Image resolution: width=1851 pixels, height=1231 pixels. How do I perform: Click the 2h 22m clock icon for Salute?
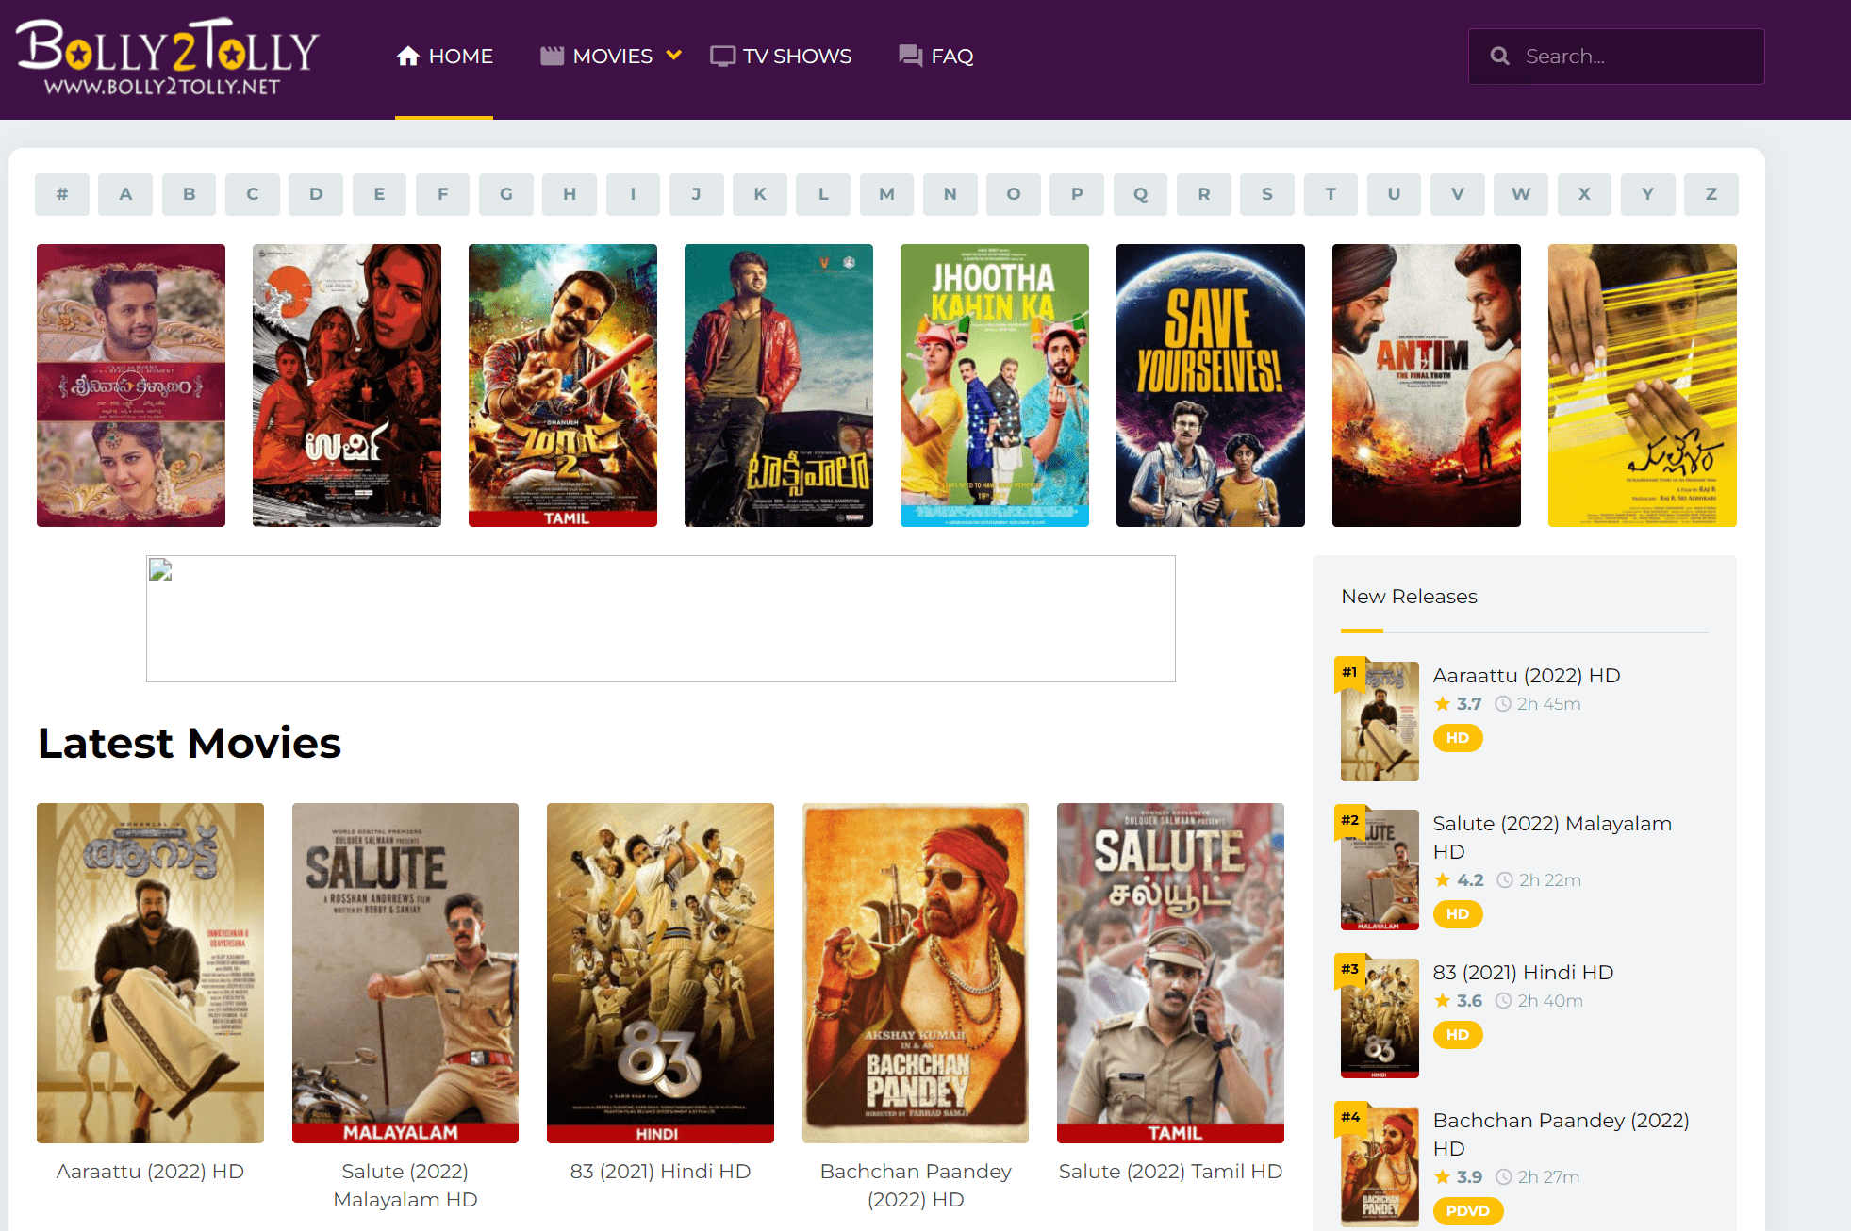click(1505, 880)
